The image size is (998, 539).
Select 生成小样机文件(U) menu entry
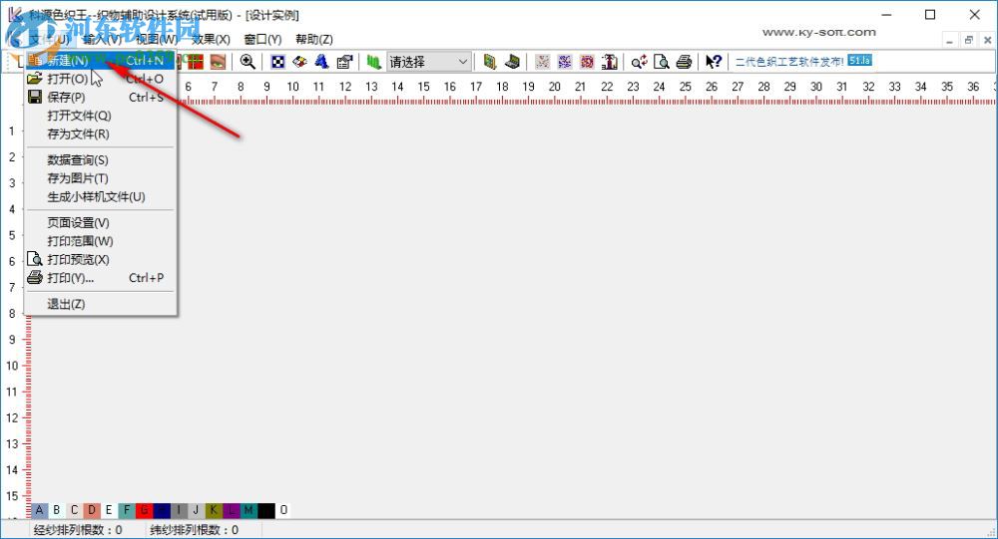(x=100, y=197)
